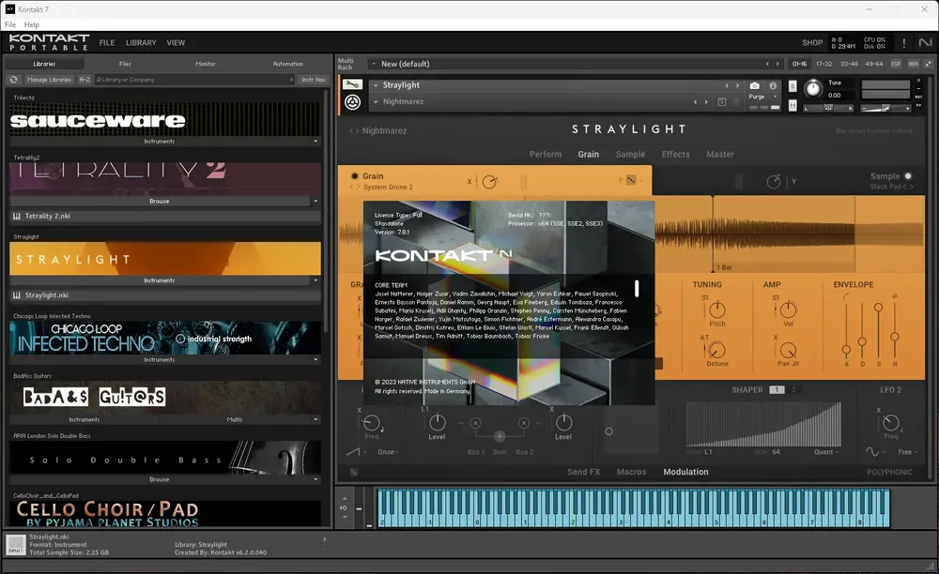Image resolution: width=939 pixels, height=574 pixels.
Task: Click the Manage Libraries button
Action: pos(49,80)
